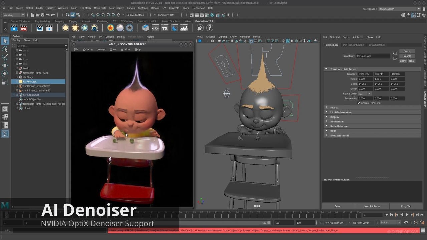Open the 24 fps frame rate dropdown
Image resolution: width=427 pixels, height=240 pixels.
pos(390,223)
